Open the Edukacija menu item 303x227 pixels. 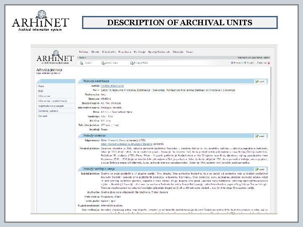point(178,52)
